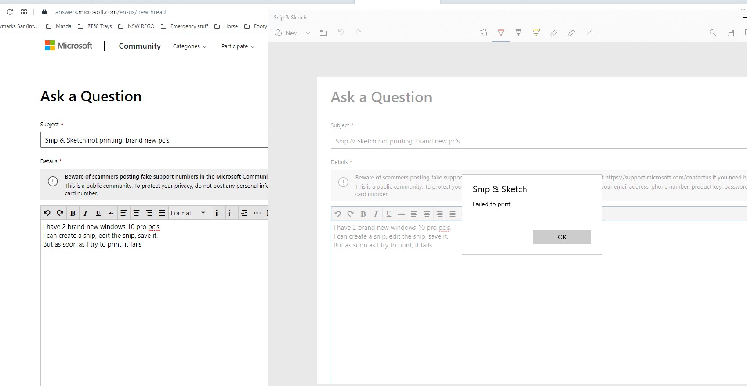Image resolution: width=747 pixels, height=386 pixels.
Task: Select the Pencil tool in Snip & Sketch
Action: tap(519, 33)
